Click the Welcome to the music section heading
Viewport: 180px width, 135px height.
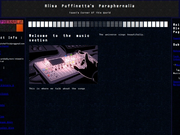click(59, 38)
